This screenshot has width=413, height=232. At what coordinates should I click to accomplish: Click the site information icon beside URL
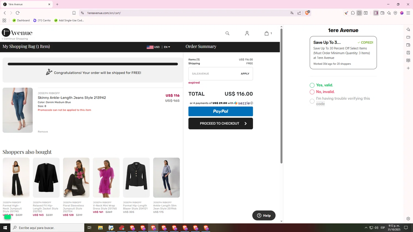coord(82,13)
